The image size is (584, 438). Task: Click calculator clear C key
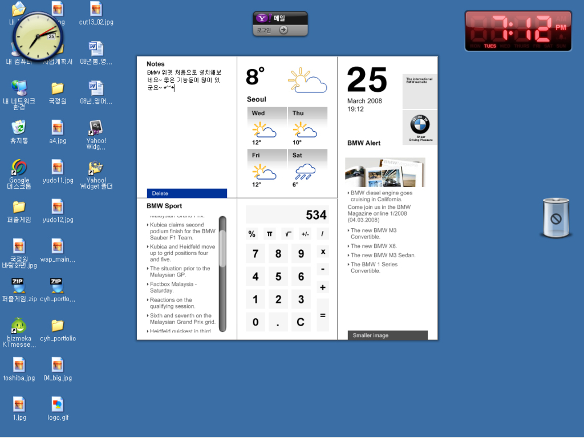301,322
